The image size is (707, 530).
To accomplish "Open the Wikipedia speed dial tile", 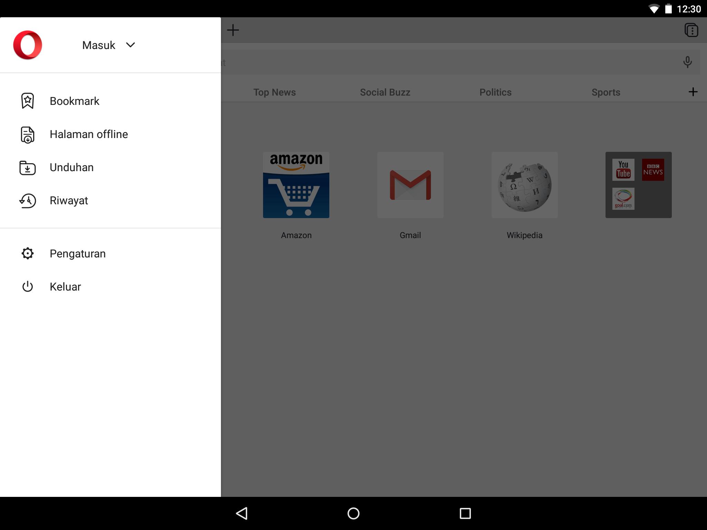I will 525,185.
